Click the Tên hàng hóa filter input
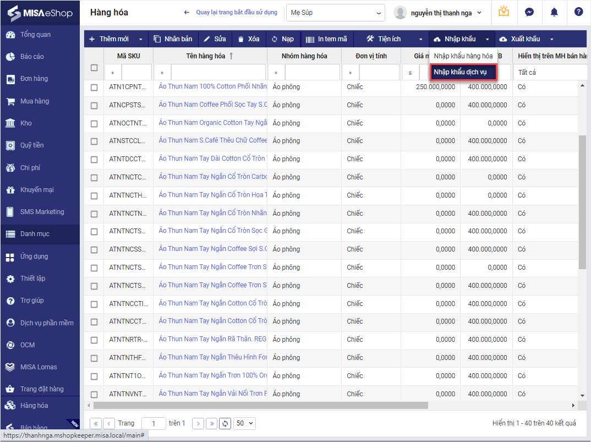The width and height of the screenshot is (591, 442). click(x=218, y=73)
